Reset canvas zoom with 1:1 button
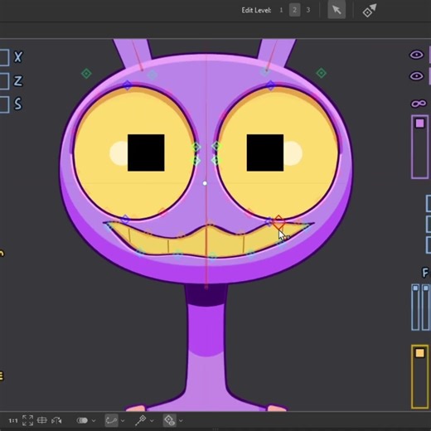The width and height of the screenshot is (431, 431). click(x=13, y=421)
